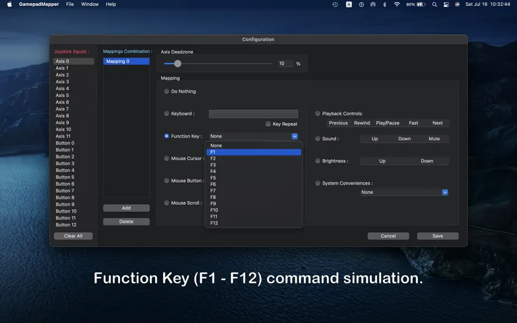
Task: Select the Function Key radio button
Action: coord(167,136)
